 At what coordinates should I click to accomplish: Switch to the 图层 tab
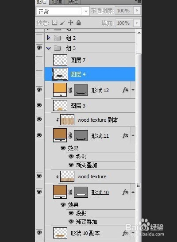tap(42, 2)
